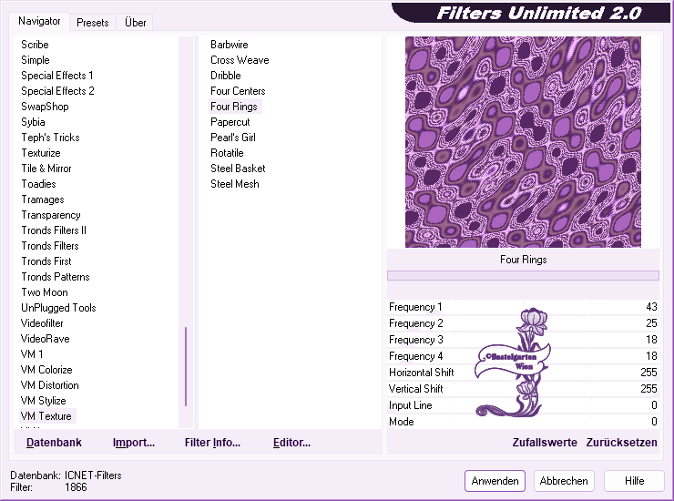Click the filter category list scrollbar
674x501 pixels.
186,366
